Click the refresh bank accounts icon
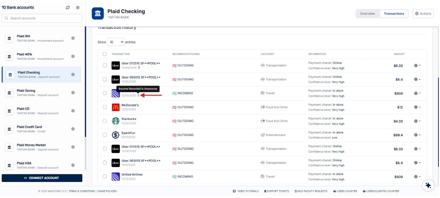This screenshot has height=198, width=440. 68,8
